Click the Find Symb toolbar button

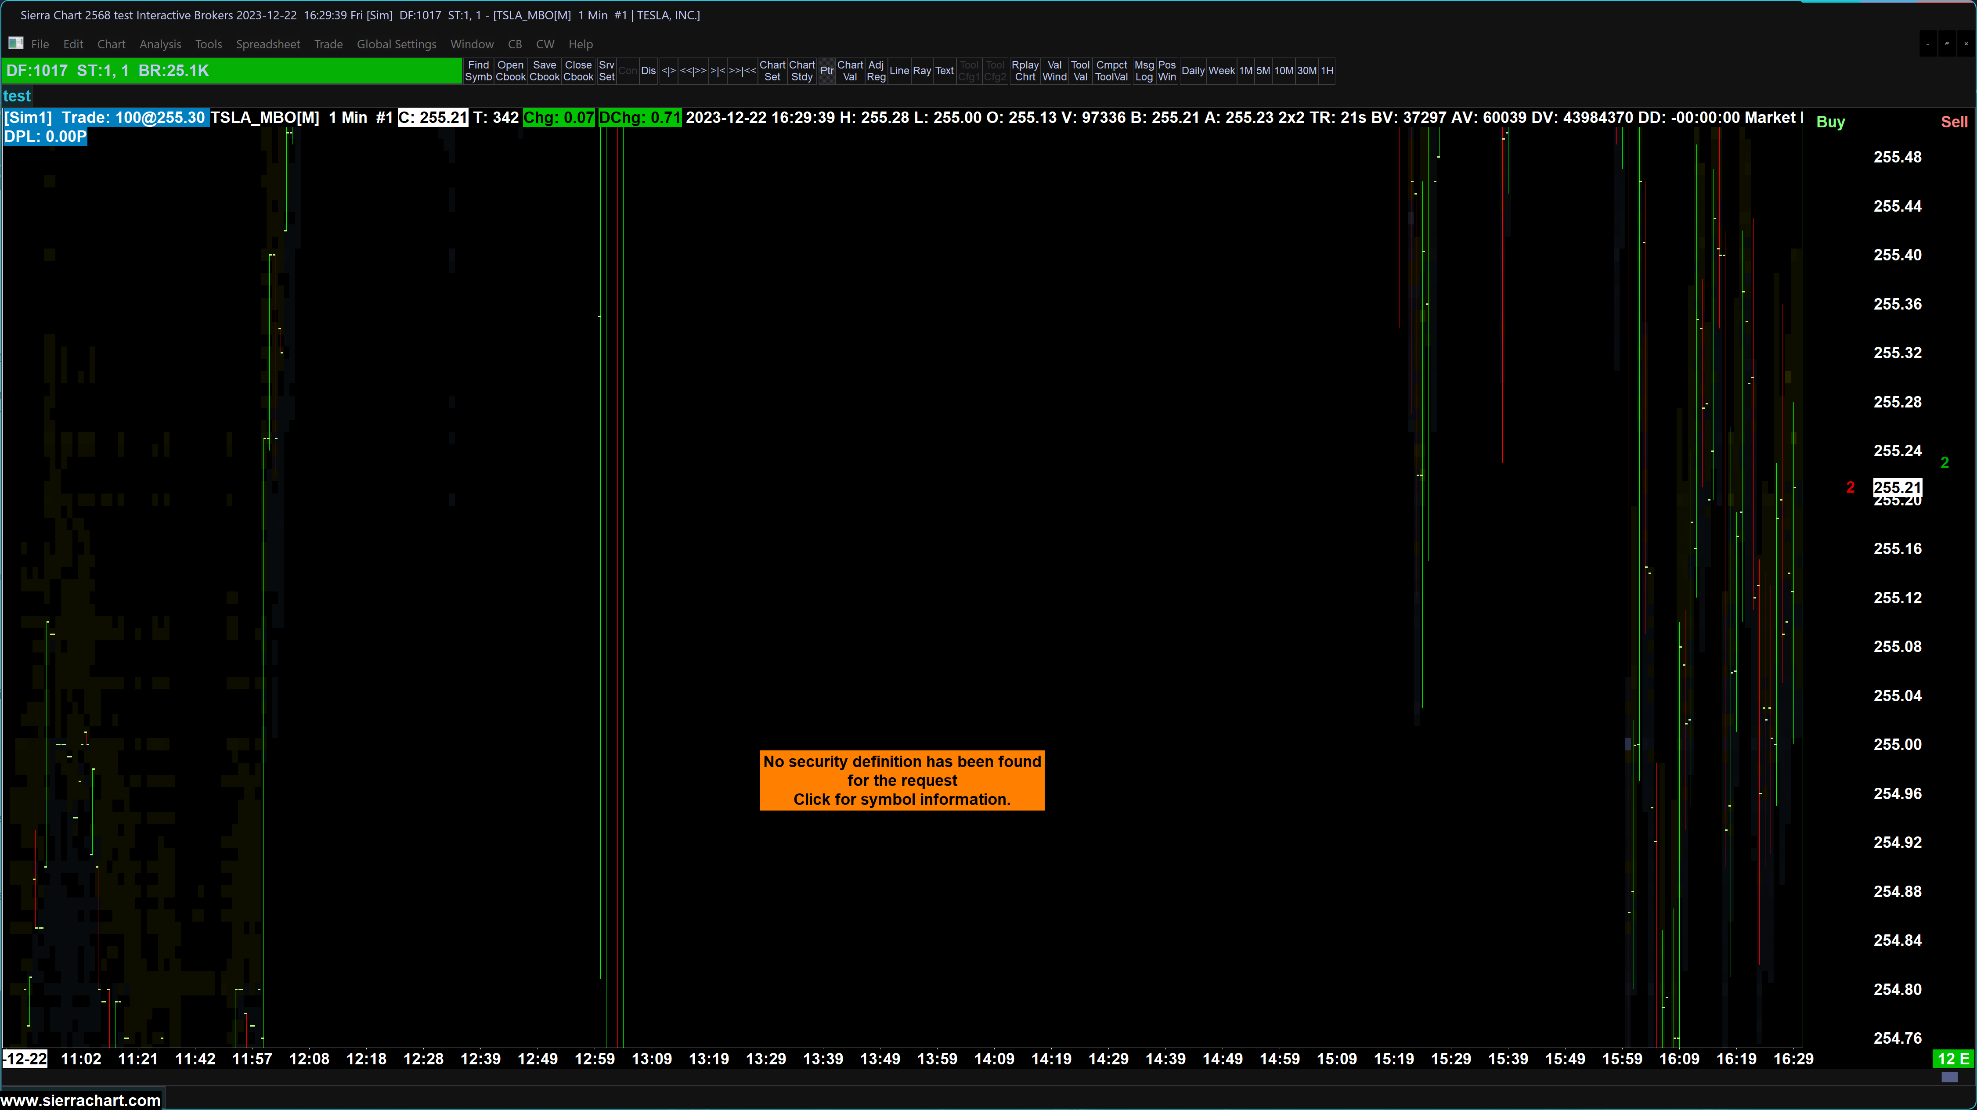(x=478, y=71)
